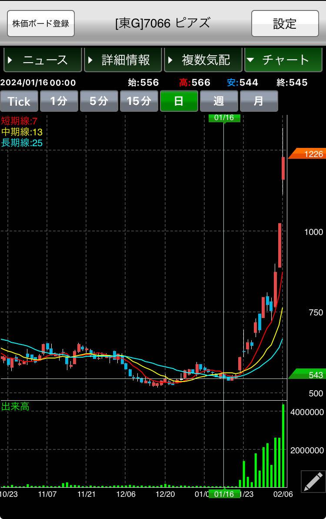Select the 日 daily interval
The image size is (326, 519).
(179, 101)
